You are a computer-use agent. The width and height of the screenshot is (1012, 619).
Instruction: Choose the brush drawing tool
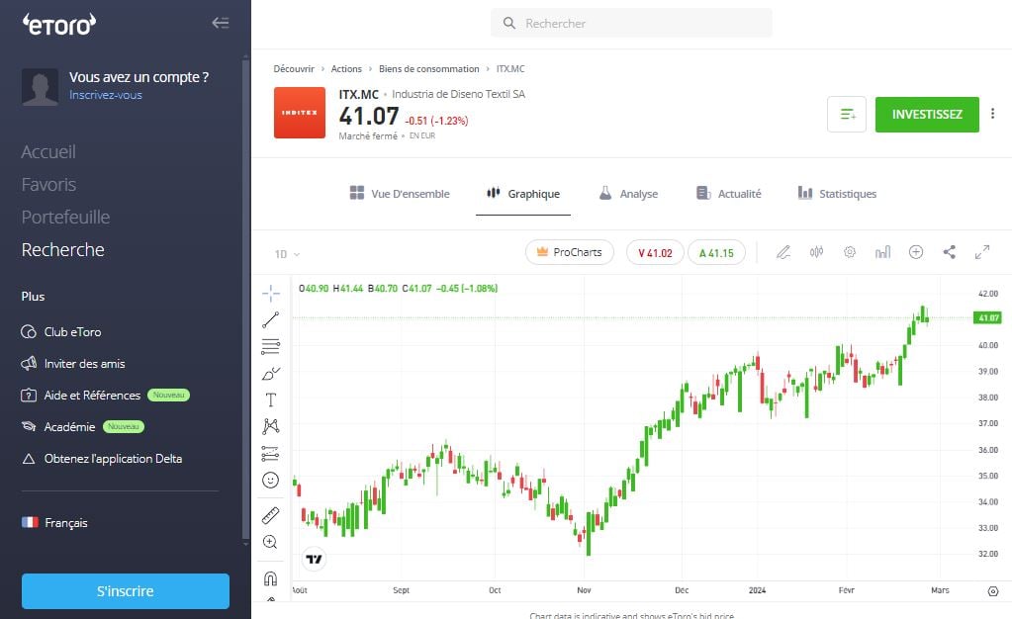pyautogui.click(x=269, y=373)
